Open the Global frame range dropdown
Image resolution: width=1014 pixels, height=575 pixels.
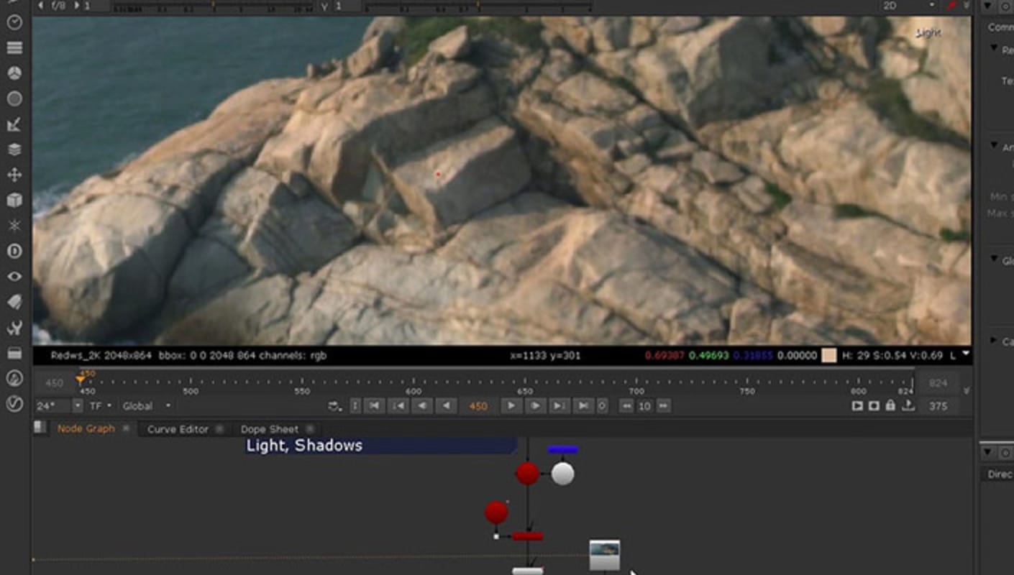147,406
